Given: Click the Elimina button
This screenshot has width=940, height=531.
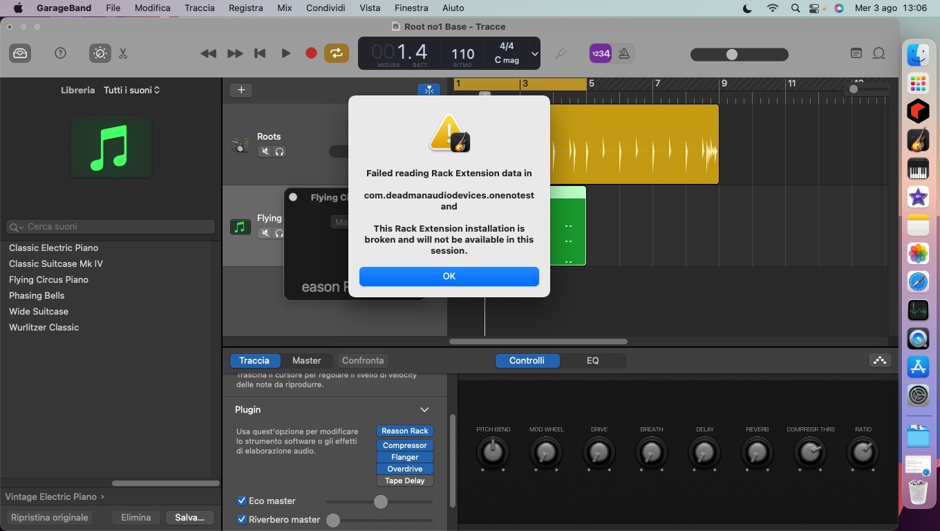Looking at the screenshot, I should [x=136, y=517].
